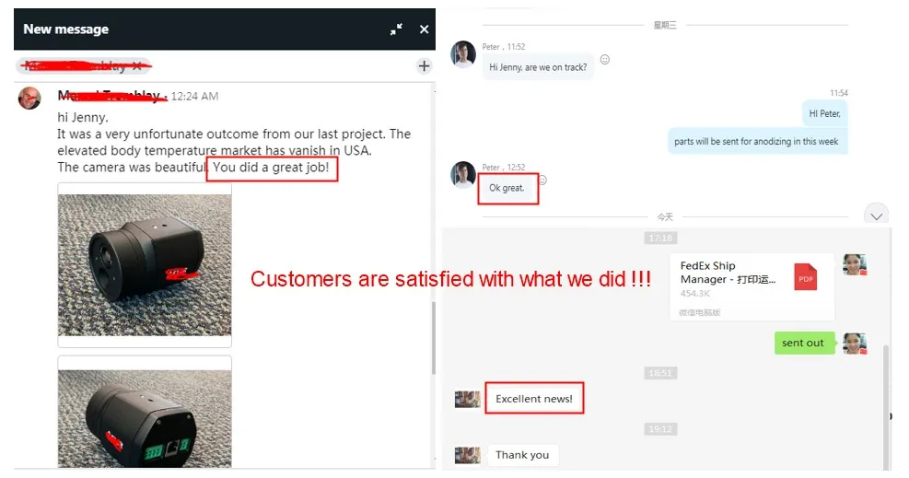
Task: Open Jenny's avatar next to 'sent out'
Action: [x=855, y=344]
